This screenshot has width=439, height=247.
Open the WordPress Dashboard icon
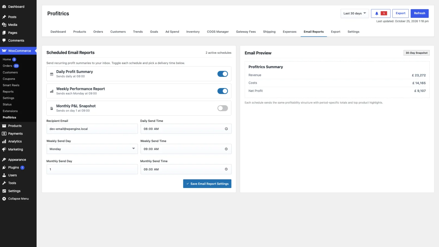[x=4, y=7]
